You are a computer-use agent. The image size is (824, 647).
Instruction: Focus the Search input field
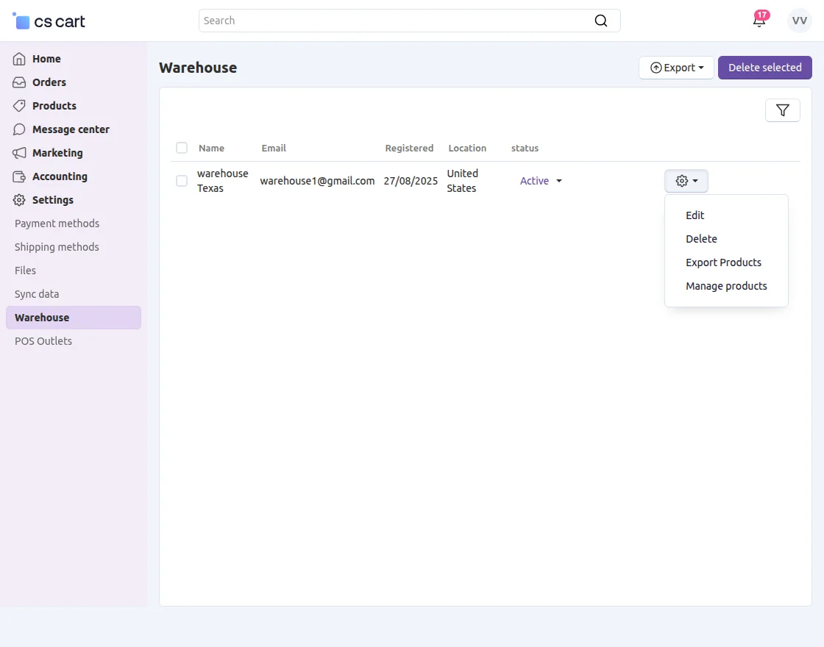394,21
